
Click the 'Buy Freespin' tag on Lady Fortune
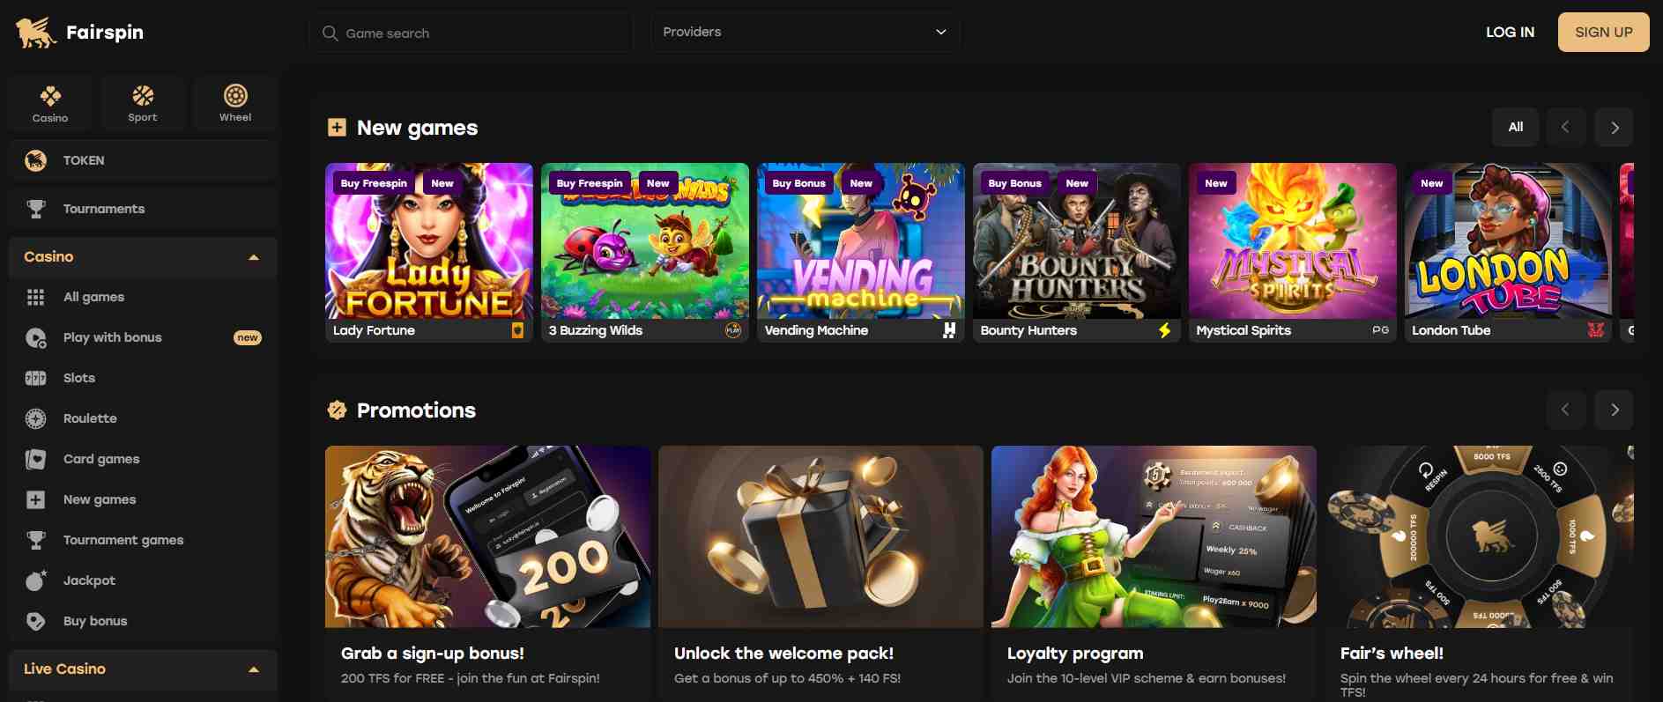click(374, 183)
